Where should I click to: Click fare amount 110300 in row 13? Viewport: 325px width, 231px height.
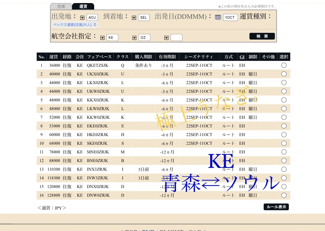point(54,169)
